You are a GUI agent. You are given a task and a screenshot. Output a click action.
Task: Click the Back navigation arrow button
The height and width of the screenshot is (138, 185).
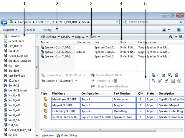click(x=4, y=22)
